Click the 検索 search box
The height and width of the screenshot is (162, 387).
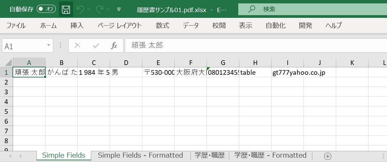click(x=313, y=9)
